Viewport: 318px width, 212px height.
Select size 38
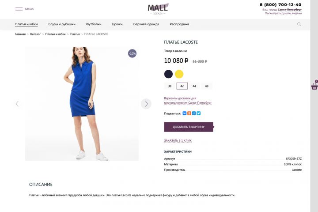pyautogui.click(x=170, y=86)
